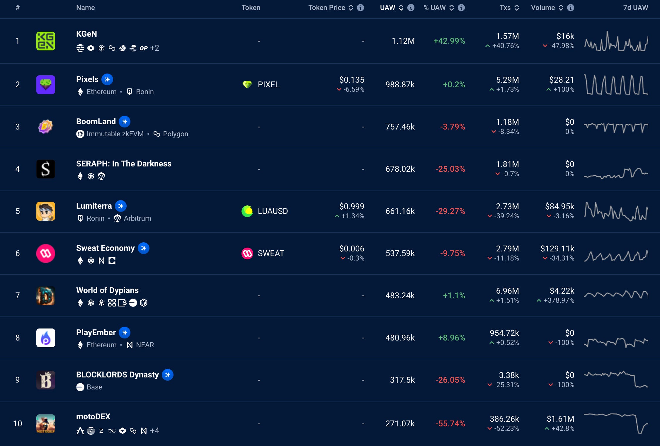Open the World of Dypians entry
The image size is (660, 446).
tap(107, 290)
